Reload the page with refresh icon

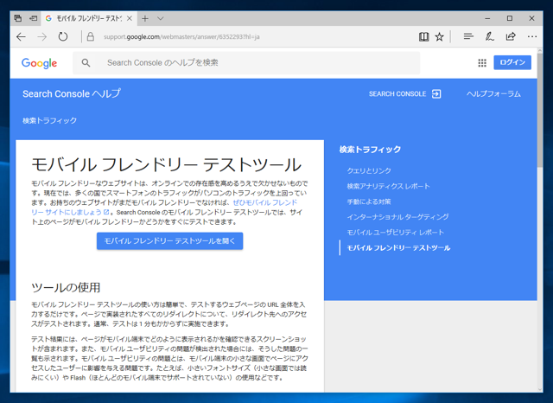tap(63, 36)
